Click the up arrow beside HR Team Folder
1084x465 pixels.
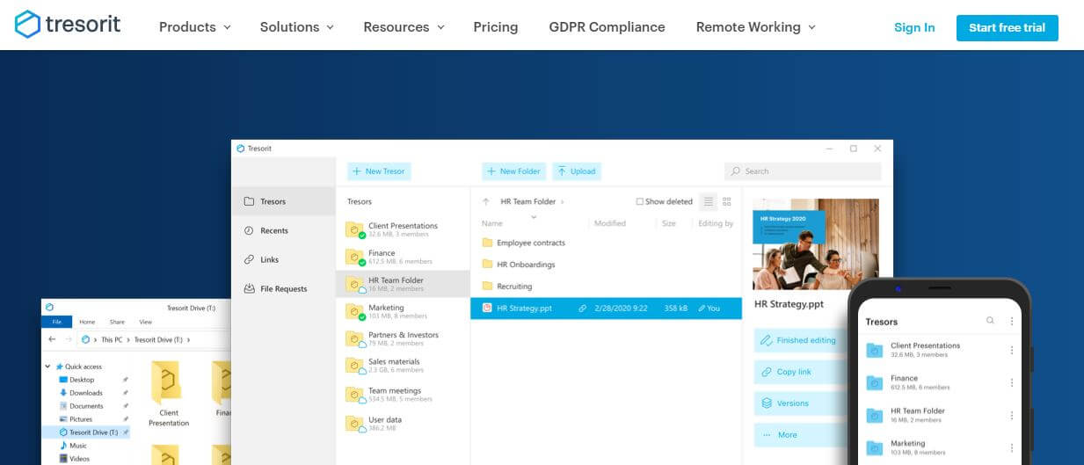pyautogui.click(x=486, y=201)
